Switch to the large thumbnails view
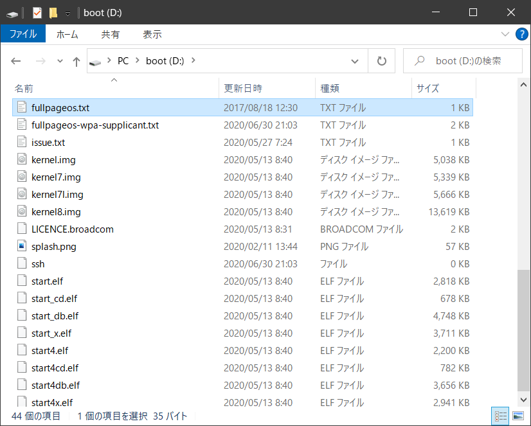Viewport: 531px width, 426px height. click(518, 416)
